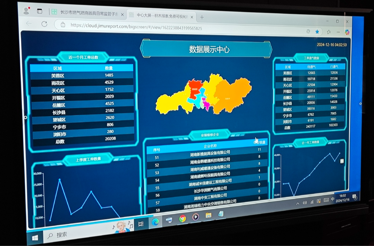Click the total 已通气 value 102303
374x246 pixels.
coord(333,125)
